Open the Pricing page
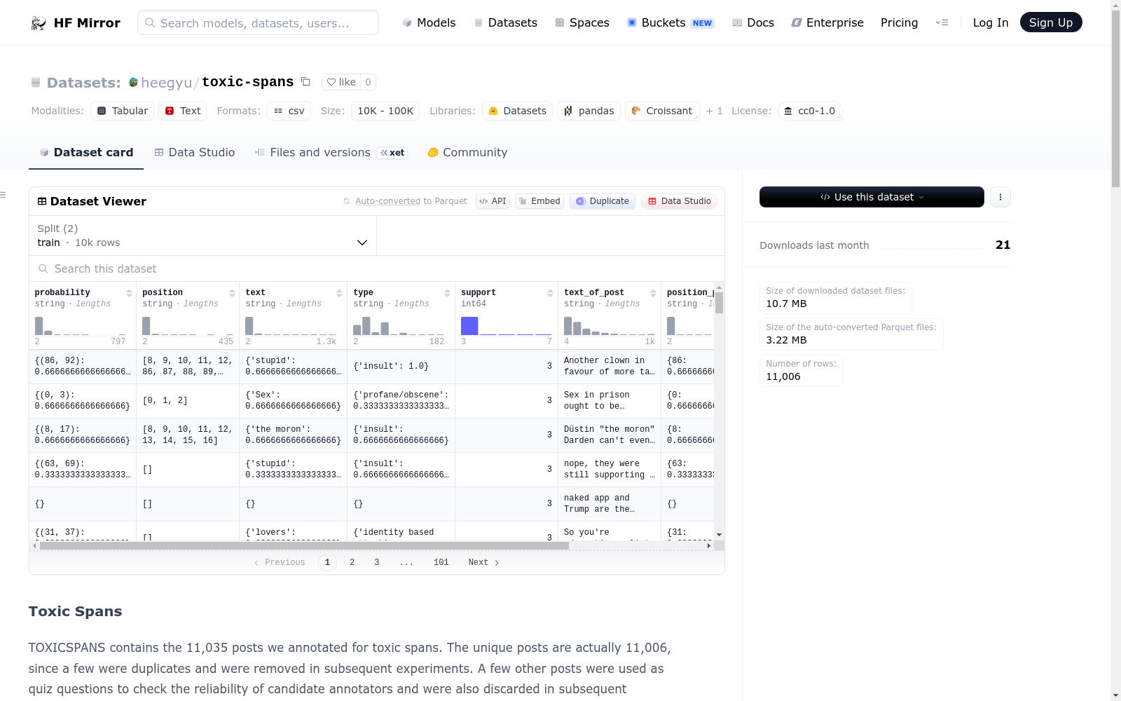 (899, 22)
